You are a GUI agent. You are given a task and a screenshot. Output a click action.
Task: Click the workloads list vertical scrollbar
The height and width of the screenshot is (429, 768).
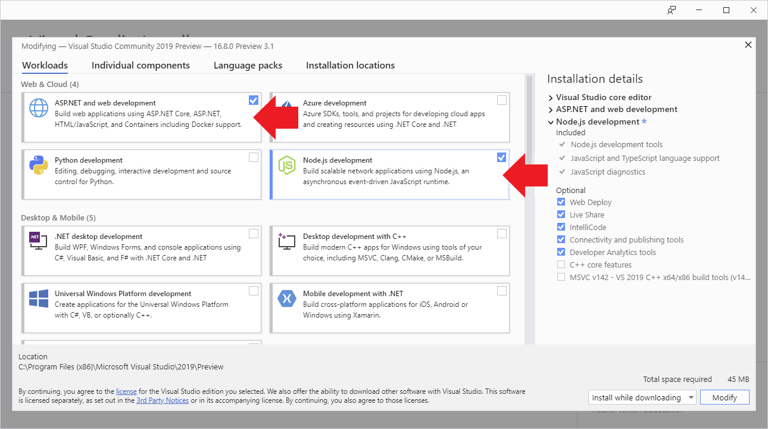pos(529,209)
